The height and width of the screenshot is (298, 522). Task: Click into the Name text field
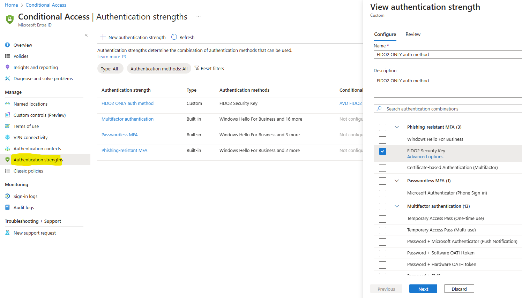tap(448, 54)
